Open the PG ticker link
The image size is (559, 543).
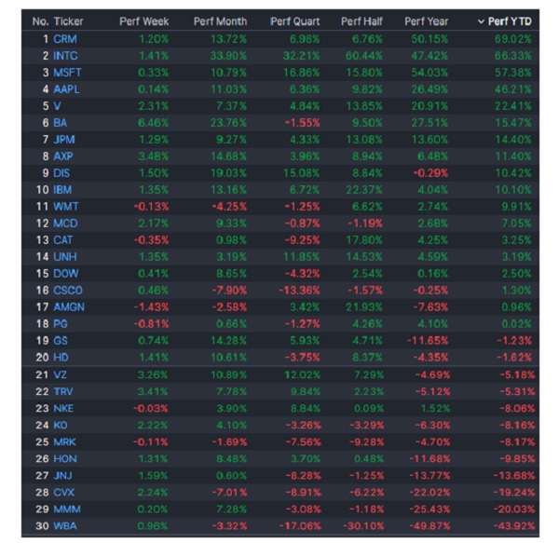pos(61,323)
